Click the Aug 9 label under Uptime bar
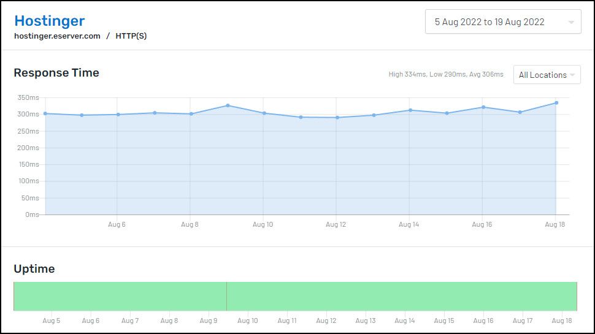 209,321
